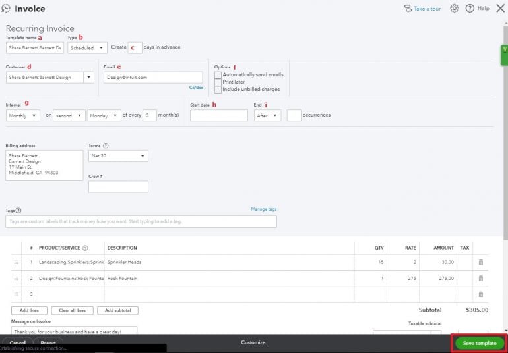The width and height of the screenshot is (508, 353).
Task: Click trash icon on empty line 3
Action: 480,294
